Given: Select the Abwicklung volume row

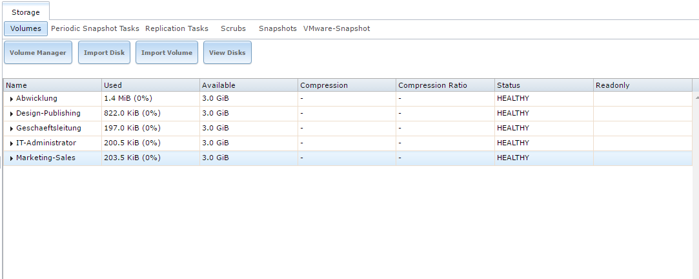Looking at the screenshot, I should pyautogui.click(x=348, y=99).
